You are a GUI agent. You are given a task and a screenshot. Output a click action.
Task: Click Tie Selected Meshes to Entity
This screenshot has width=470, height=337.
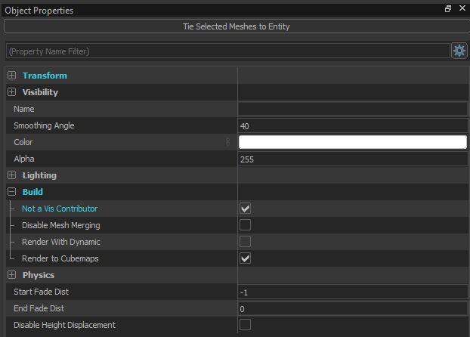click(x=236, y=26)
